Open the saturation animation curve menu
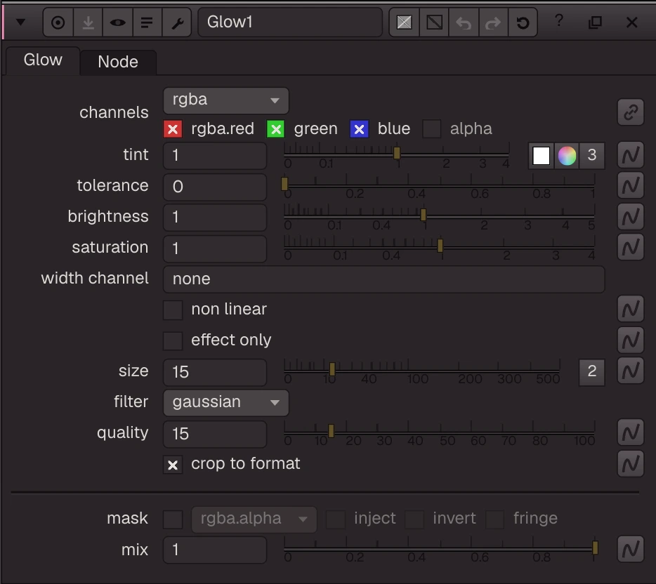Viewport: 656px width, 584px height. click(631, 247)
